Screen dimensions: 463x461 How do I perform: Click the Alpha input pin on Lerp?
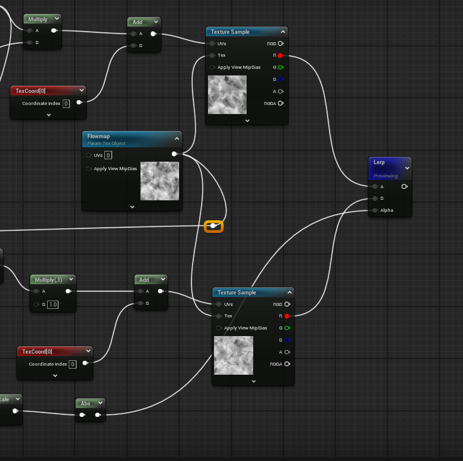375,211
